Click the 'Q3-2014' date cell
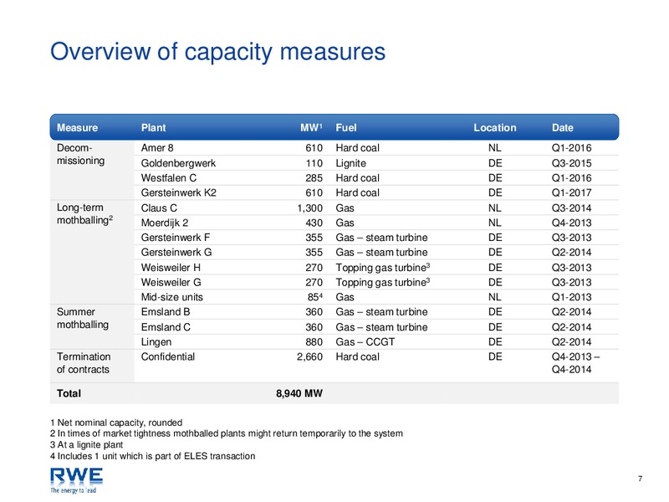The width and height of the screenshot is (669, 502). click(571, 208)
